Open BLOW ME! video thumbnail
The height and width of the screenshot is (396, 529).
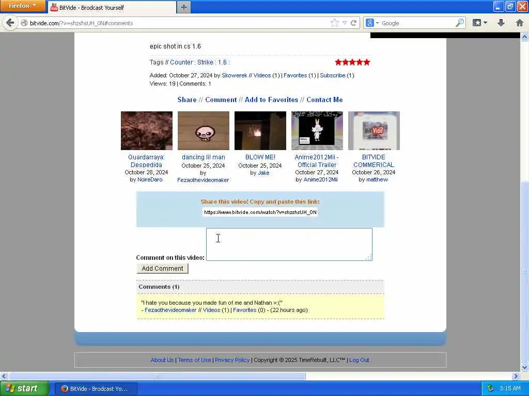[x=260, y=130]
